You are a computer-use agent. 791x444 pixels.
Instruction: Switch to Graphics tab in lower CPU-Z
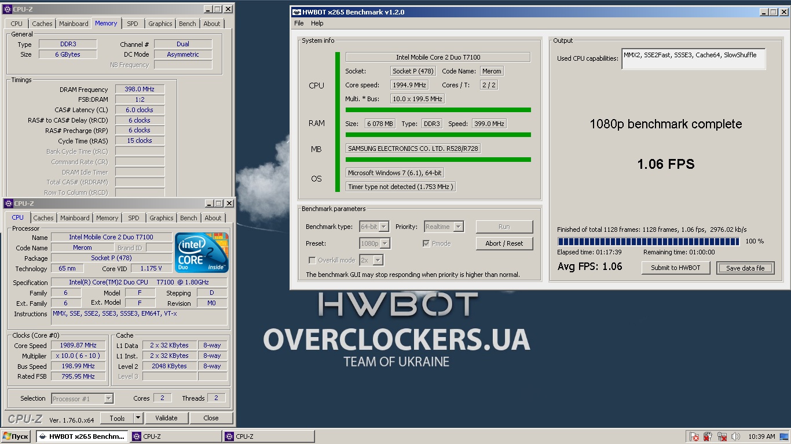(162, 218)
